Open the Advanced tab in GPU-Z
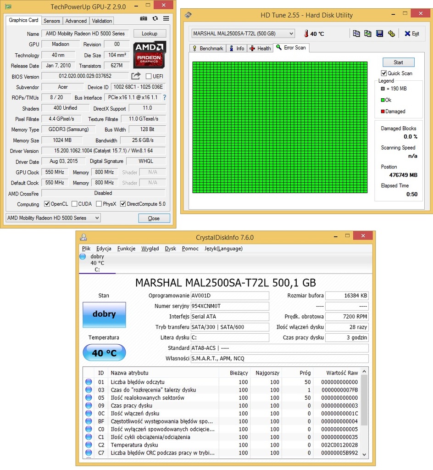The image size is (433, 470). coord(76,21)
